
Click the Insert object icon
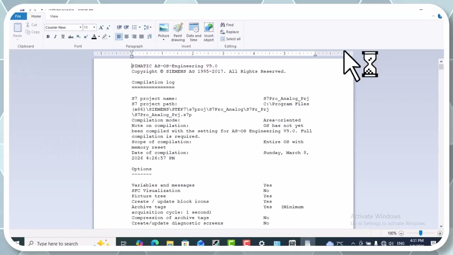point(209,28)
